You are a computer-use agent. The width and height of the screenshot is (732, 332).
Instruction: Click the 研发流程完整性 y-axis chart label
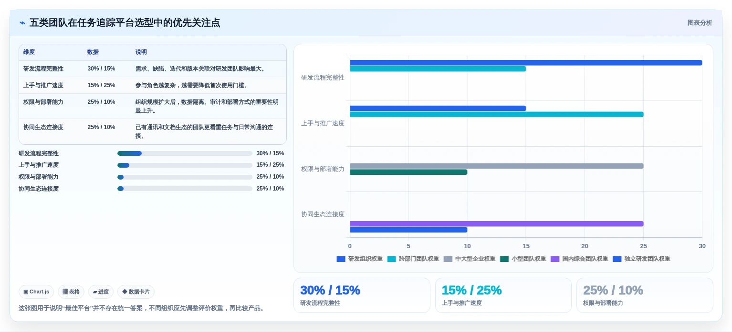click(x=323, y=78)
